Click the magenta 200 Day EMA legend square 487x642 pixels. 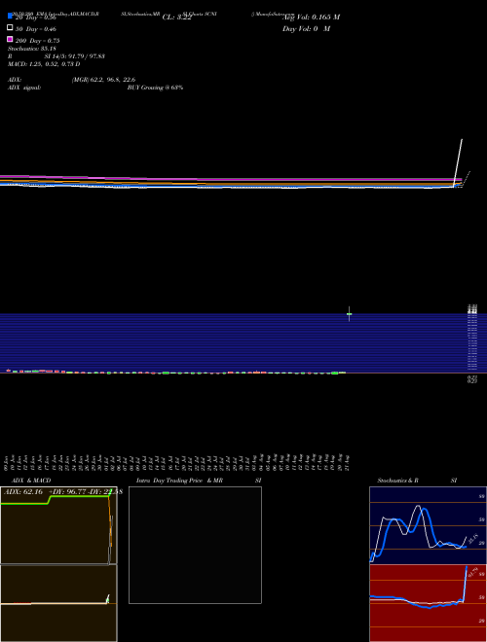click(x=10, y=39)
